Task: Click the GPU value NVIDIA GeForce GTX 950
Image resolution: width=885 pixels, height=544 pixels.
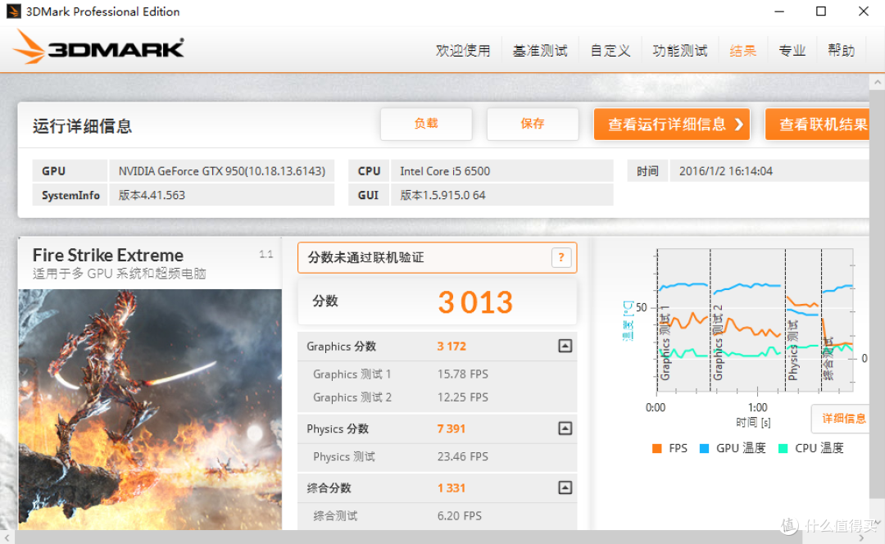Action: (x=222, y=171)
